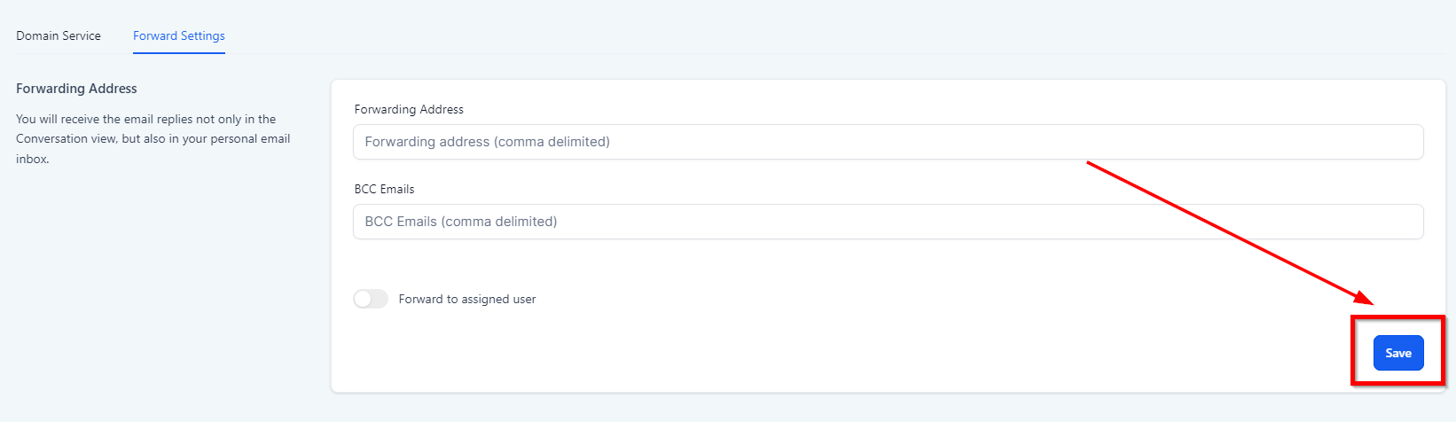The width and height of the screenshot is (1456, 422).
Task: Click the word "inbox." ending the description
Action: pyautogui.click(x=32, y=160)
